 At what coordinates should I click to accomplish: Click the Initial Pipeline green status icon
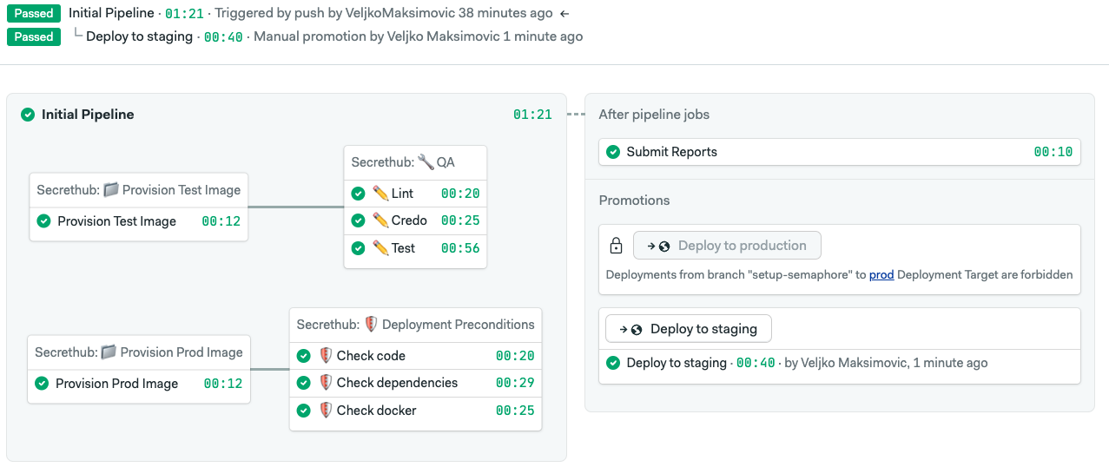(28, 115)
